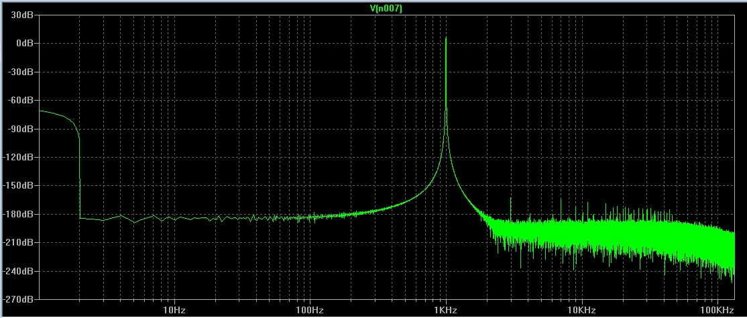Click the 0dB vertical axis label

[24, 44]
